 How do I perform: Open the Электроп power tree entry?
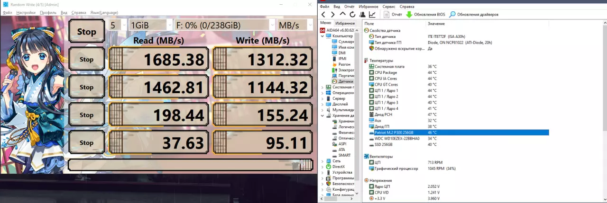pos(343,70)
